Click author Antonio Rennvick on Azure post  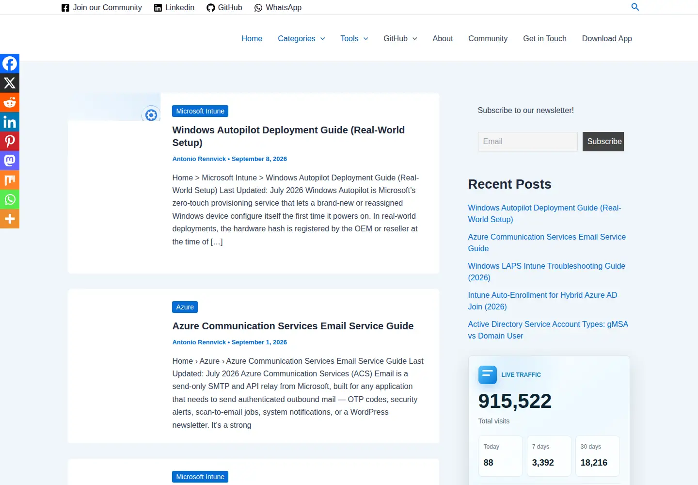199,342
